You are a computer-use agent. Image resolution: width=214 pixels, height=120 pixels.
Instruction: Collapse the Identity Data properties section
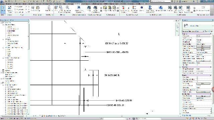pyautogui.click(x=211, y=94)
